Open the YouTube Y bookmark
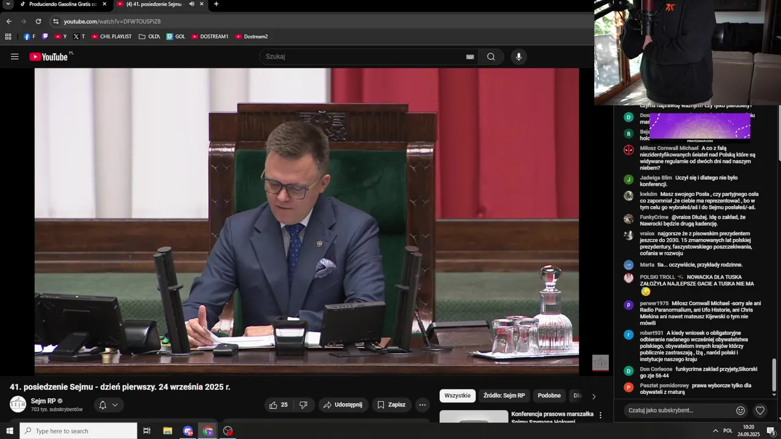Screen dimensions: 781x439 click(x=60, y=37)
